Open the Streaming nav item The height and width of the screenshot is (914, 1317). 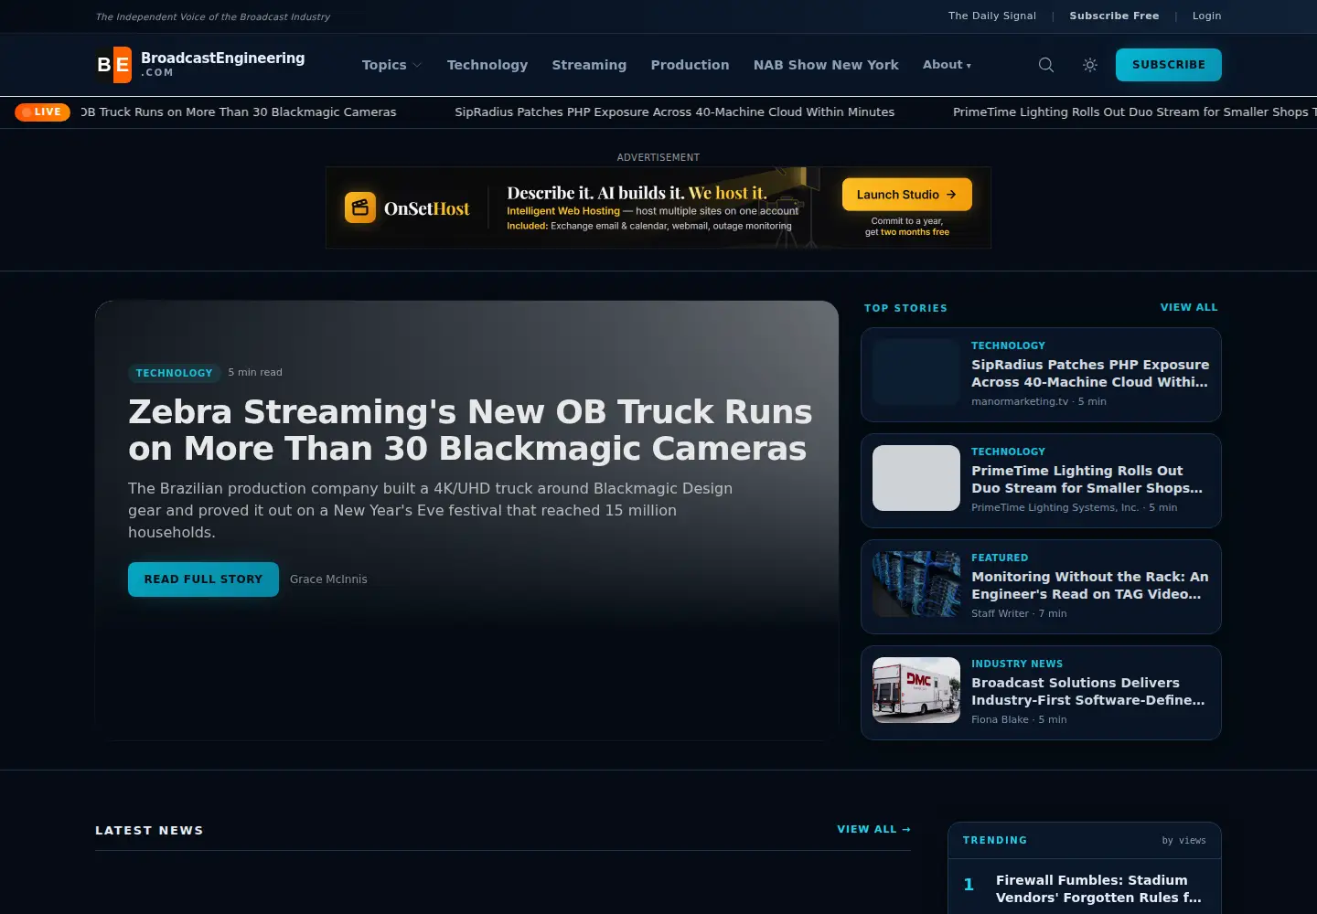(589, 65)
